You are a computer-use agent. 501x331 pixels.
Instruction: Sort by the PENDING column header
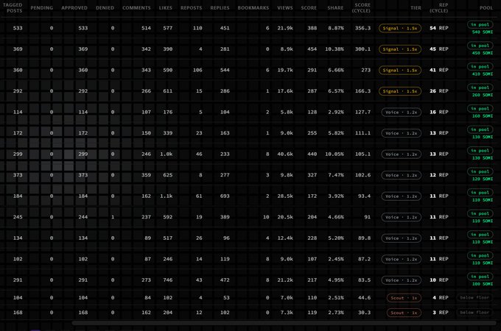tap(42, 7)
